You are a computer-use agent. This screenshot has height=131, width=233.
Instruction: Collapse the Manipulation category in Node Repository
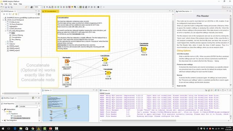coord(3,109)
